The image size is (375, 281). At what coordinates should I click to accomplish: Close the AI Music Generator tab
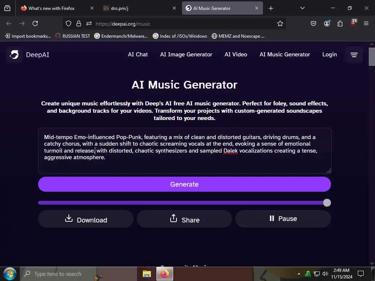click(257, 8)
